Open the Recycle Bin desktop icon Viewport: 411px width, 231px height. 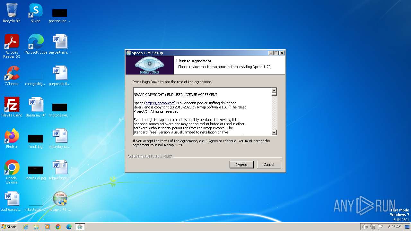[12, 13]
